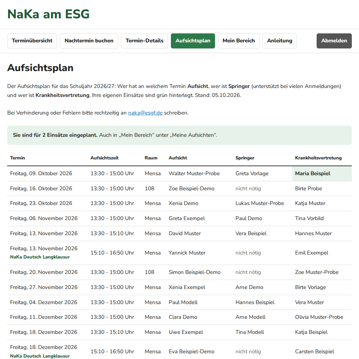Click Arne Demo springer name
Viewport: 359px width, 359px height.
250,287
